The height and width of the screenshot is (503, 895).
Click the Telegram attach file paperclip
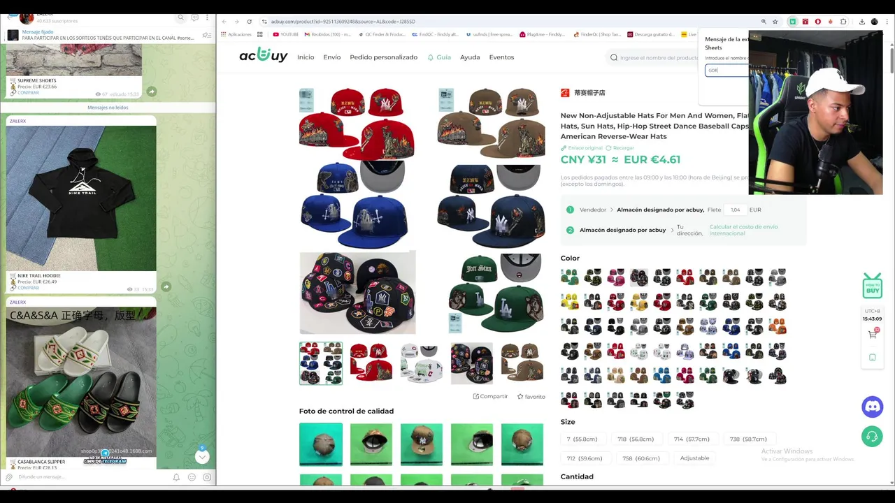[x=9, y=477]
